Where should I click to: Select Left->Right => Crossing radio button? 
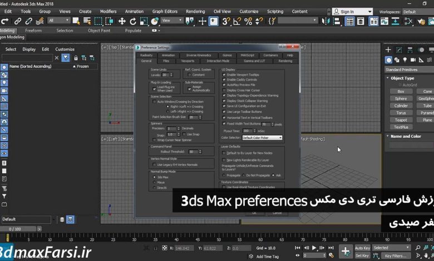click(x=167, y=112)
